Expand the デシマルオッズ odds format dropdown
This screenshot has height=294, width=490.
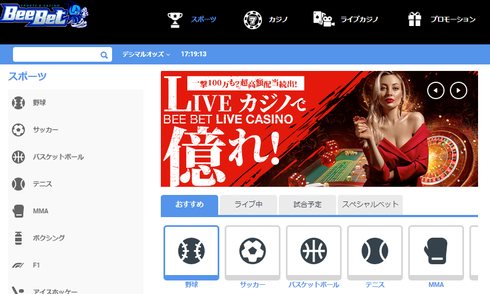(x=146, y=54)
